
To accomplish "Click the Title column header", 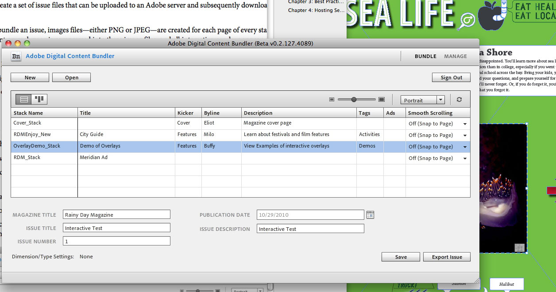I will (126, 113).
